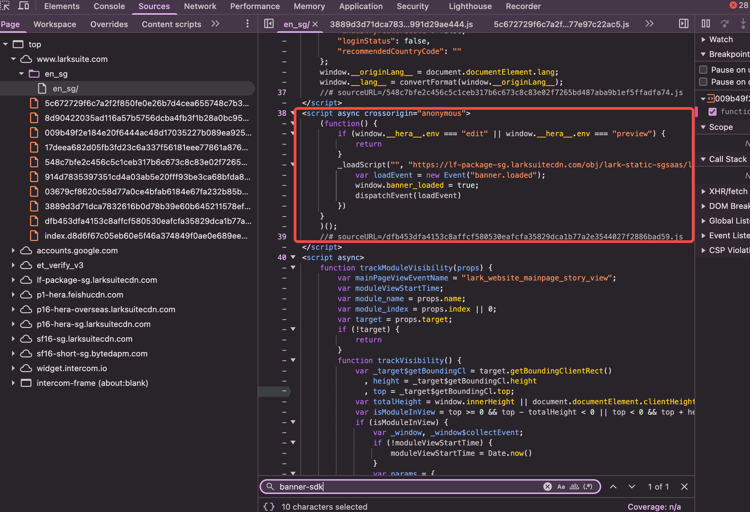The image size is (750, 512).
Task: Close the search bar
Action: tap(684, 487)
